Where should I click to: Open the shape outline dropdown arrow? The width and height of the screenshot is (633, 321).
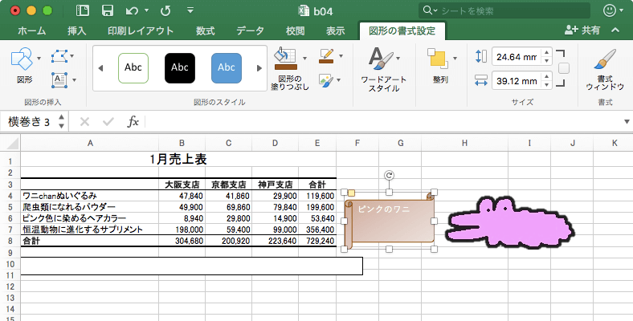(341, 56)
